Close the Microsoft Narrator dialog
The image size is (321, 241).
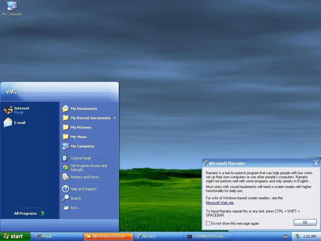[x=316, y=163]
